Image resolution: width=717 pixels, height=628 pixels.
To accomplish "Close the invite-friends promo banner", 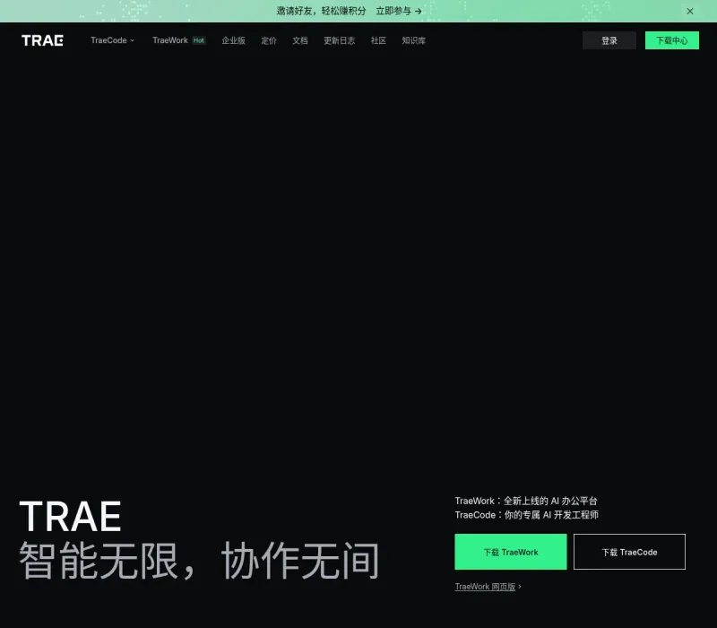I will [690, 11].
